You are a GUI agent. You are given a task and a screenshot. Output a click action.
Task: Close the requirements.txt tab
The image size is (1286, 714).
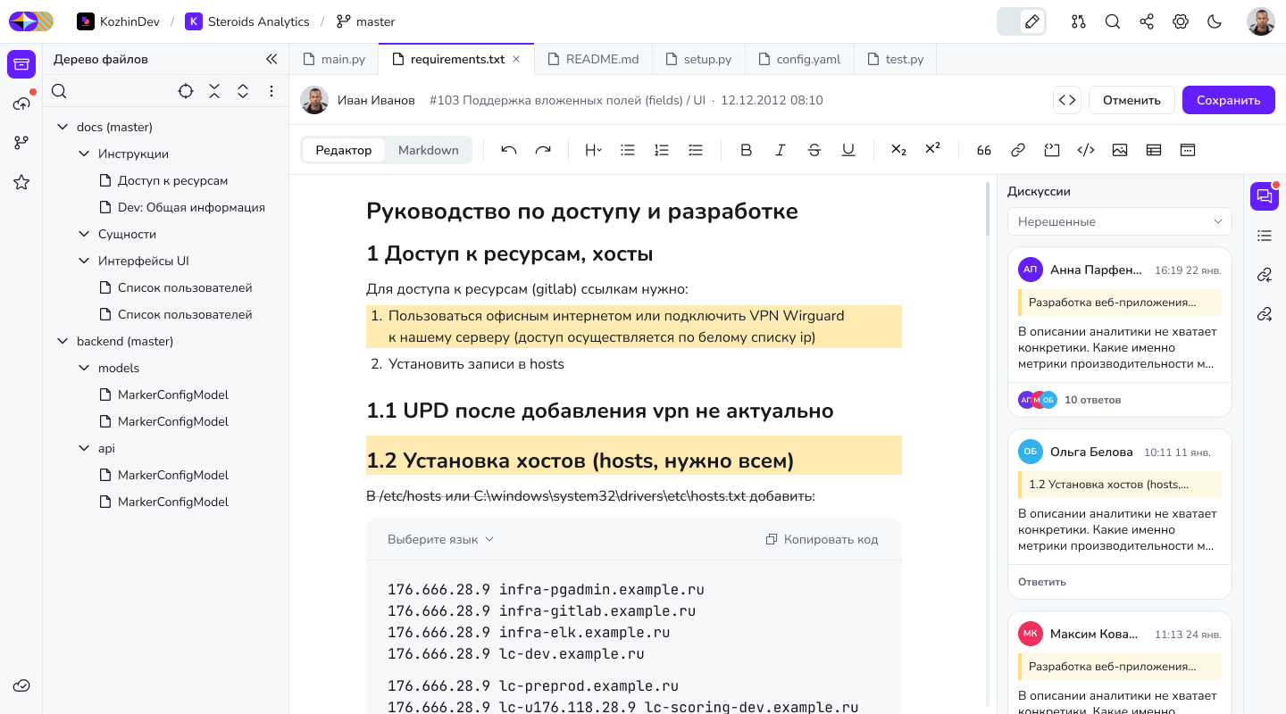point(516,59)
